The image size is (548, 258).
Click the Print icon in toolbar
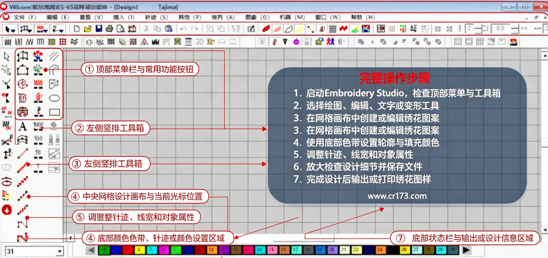(x=109, y=29)
